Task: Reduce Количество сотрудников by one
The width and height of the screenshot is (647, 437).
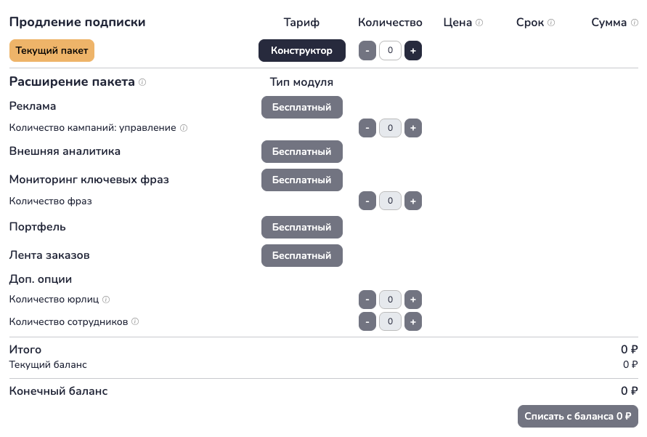Action: point(367,321)
